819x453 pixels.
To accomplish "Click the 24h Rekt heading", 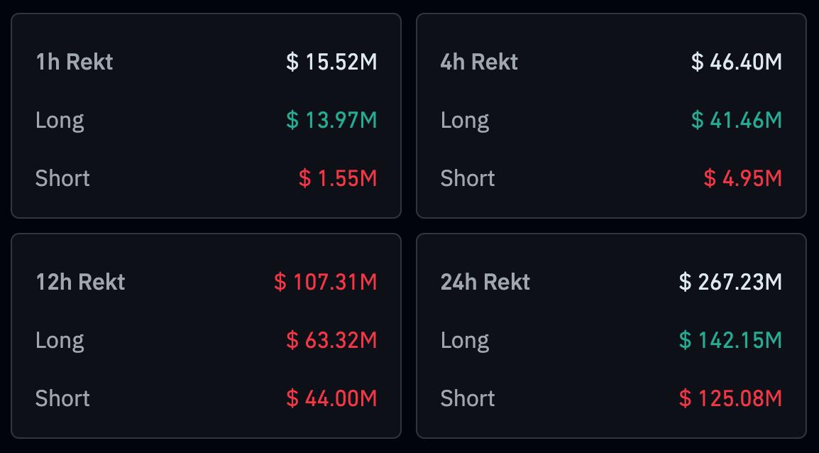I will [485, 283].
